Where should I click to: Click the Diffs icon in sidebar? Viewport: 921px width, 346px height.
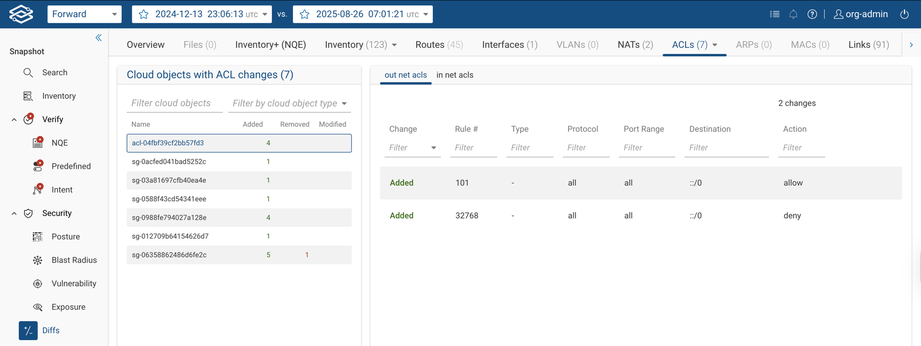(28, 331)
